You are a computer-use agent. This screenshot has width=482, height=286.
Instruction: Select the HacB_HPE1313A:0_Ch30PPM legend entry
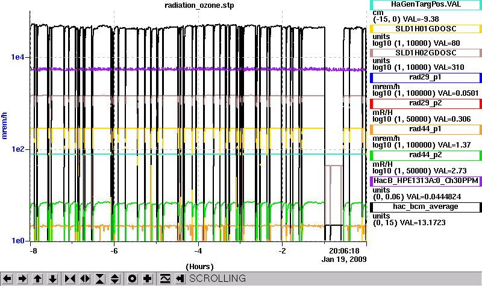(x=426, y=181)
